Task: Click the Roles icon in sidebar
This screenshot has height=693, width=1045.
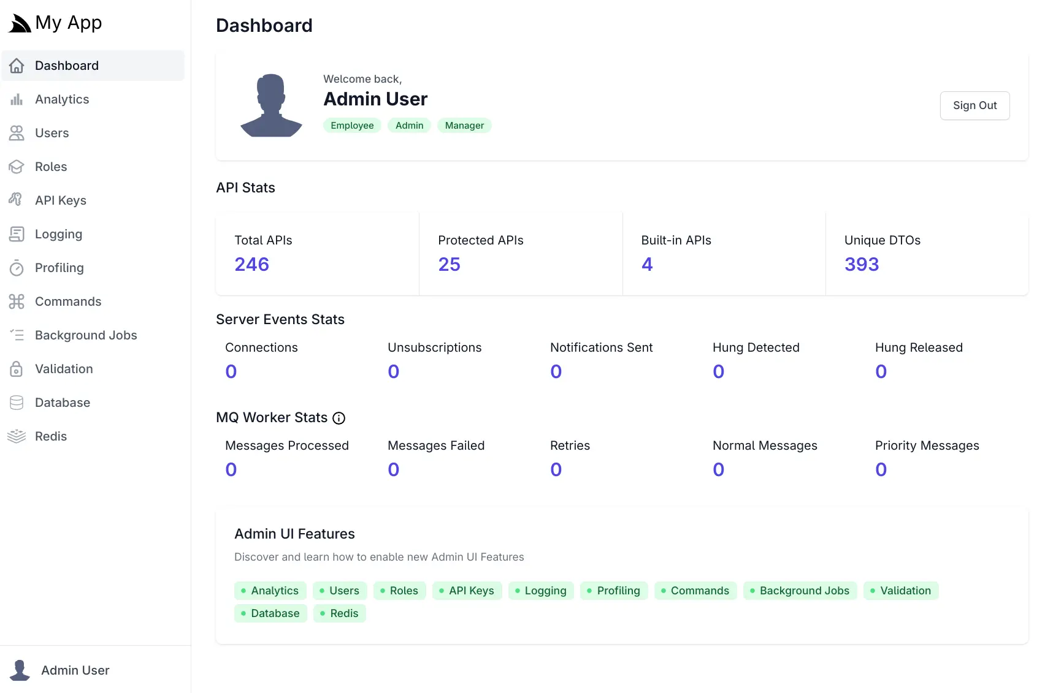Action: [x=17, y=167]
